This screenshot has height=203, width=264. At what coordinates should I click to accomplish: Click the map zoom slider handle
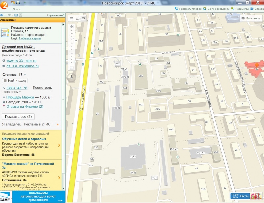click(72, 39)
